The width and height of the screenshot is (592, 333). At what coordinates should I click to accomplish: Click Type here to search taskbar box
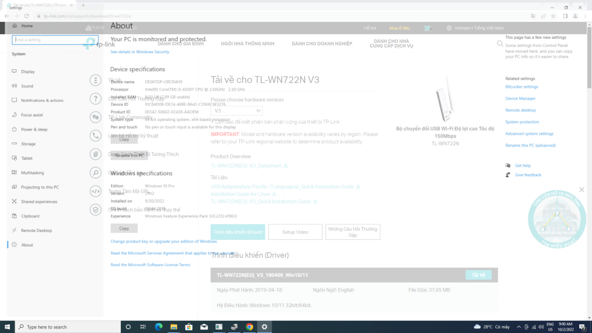point(68,327)
